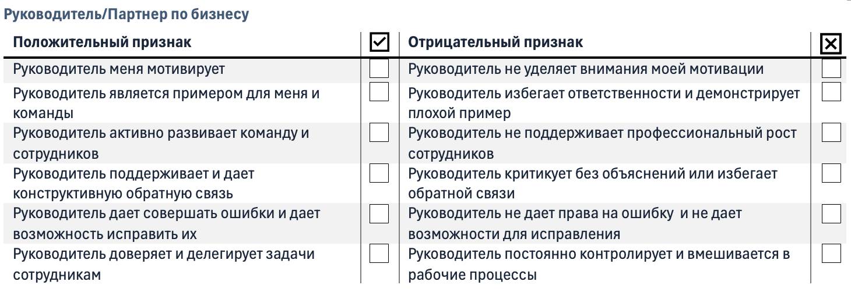Click the "Отрицательный признак" column header
Screen dimensions: 851x292
(495, 42)
